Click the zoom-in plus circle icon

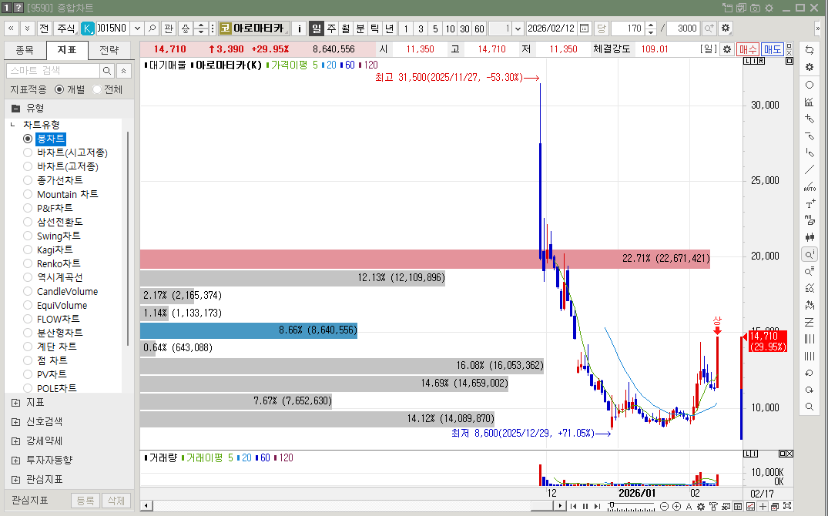point(676,507)
